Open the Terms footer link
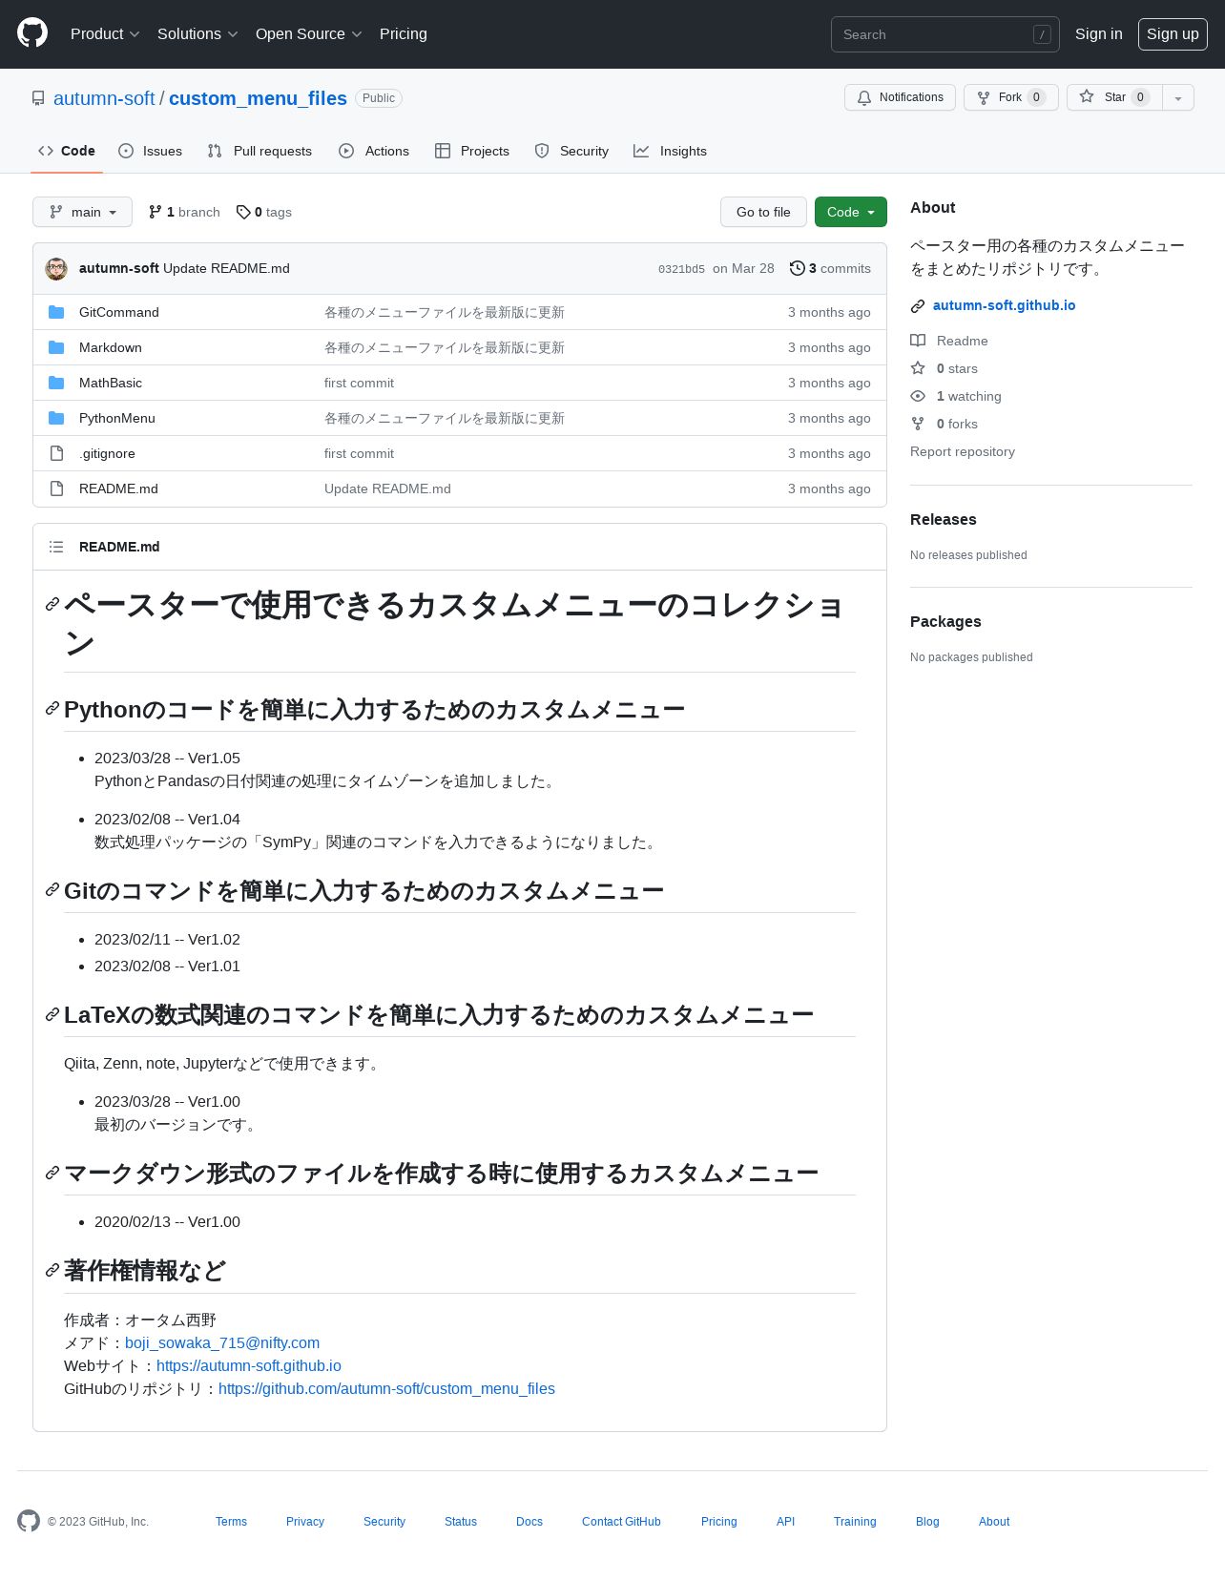The image size is (1225, 1580). (231, 1522)
